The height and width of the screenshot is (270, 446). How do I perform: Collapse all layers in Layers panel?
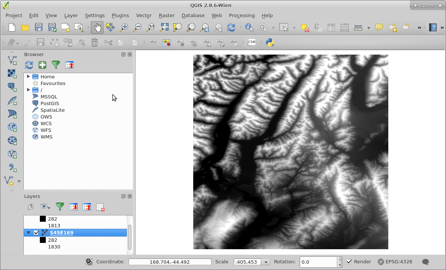(87, 207)
